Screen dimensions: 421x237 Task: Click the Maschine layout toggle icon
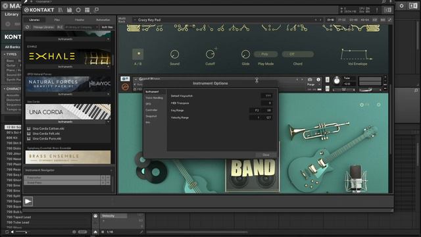(x=413, y=6)
